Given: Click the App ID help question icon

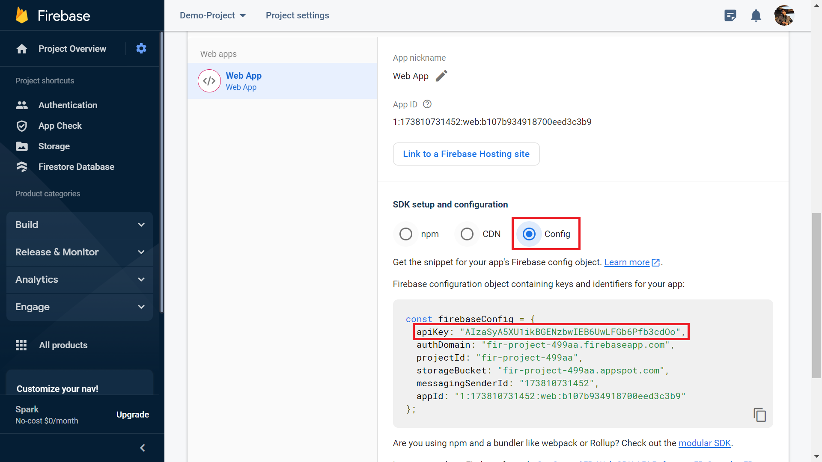Looking at the screenshot, I should point(427,104).
